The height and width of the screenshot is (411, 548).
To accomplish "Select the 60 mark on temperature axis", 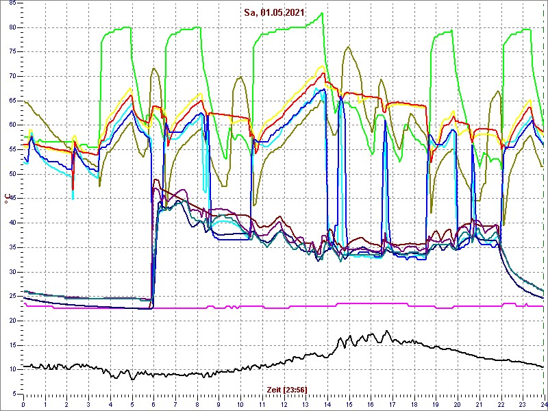I will tap(12, 125).
